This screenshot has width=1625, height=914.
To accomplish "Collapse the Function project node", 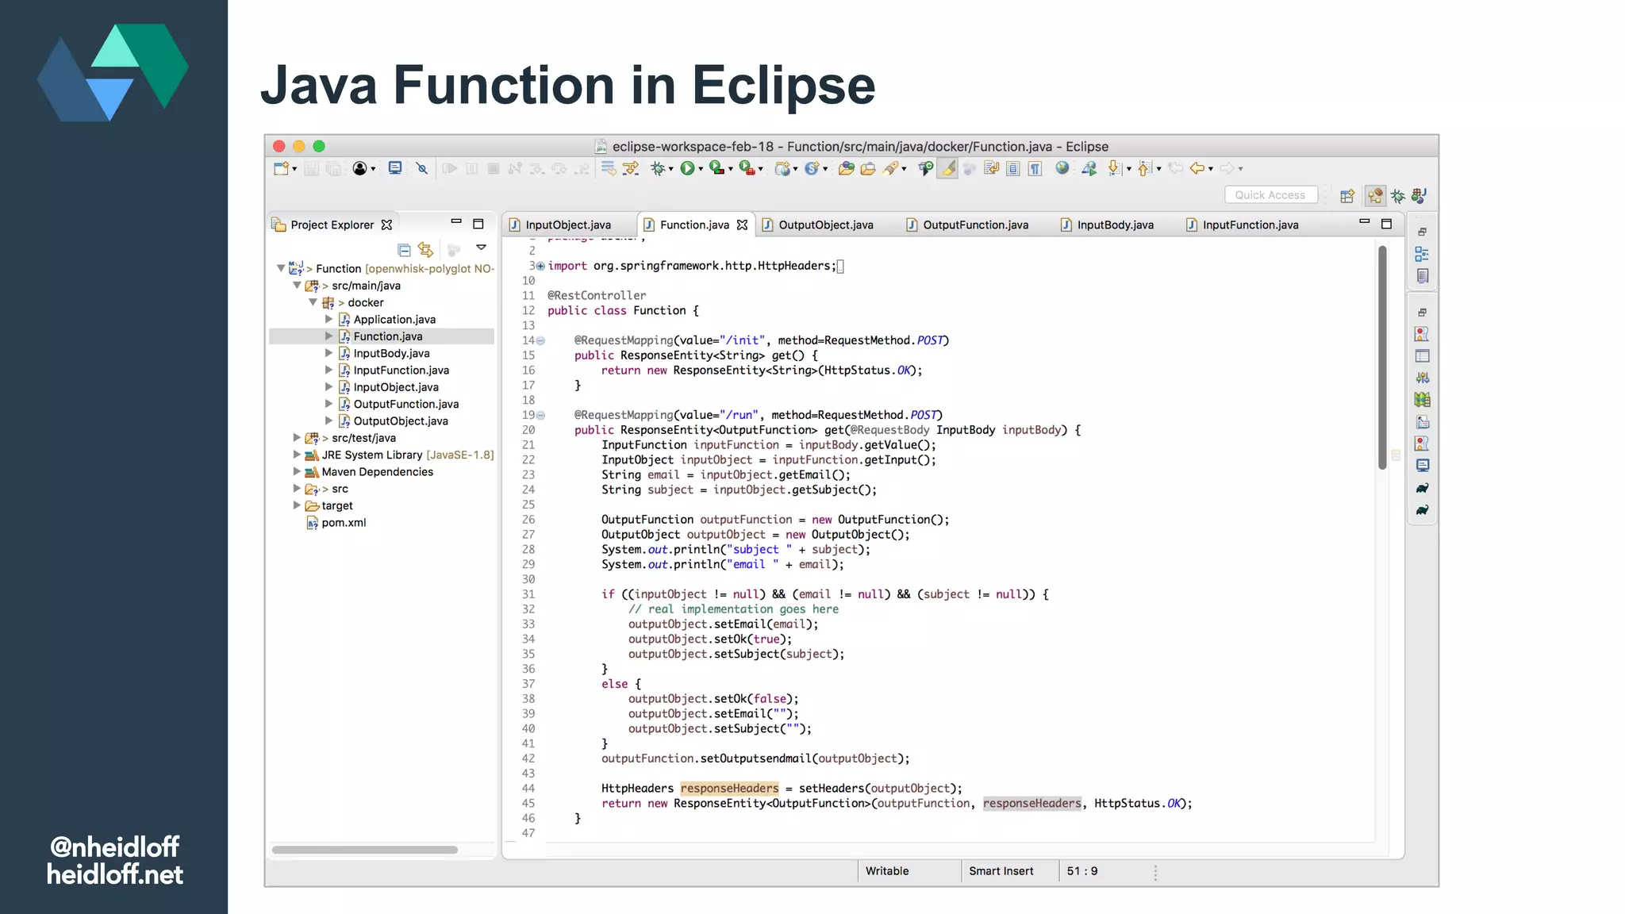I will 280,268.
